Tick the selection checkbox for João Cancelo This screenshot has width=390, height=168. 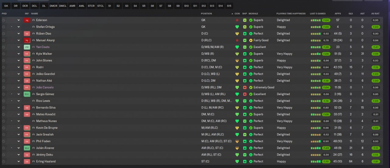click(4, 87)
